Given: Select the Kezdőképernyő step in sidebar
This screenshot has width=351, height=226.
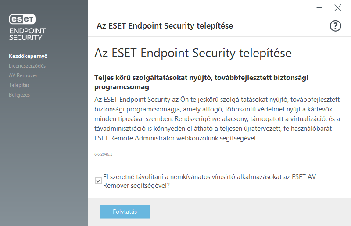Looking at the screenshot, I should tap(28, 56).
